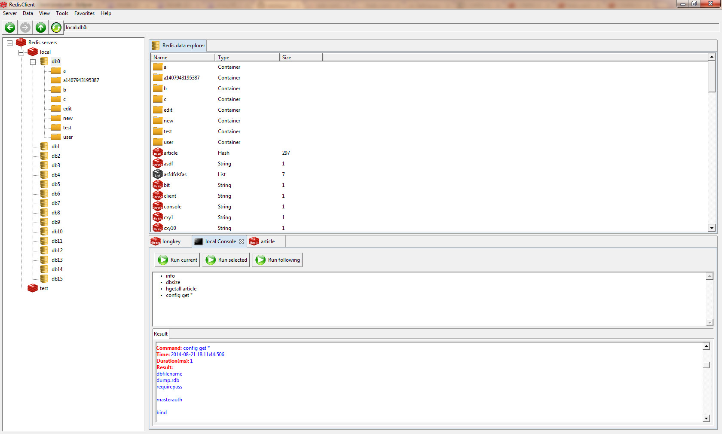
Task: Select the test folder in the tree
Action: coord(67,128)
